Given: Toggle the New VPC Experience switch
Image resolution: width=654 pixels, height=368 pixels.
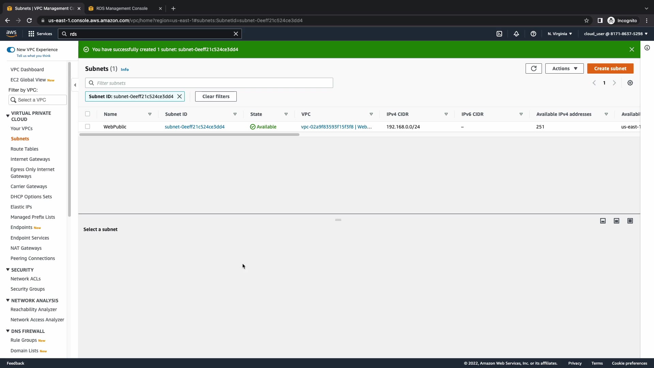Looking at the screenshot, I should click(x=11, y=50).
